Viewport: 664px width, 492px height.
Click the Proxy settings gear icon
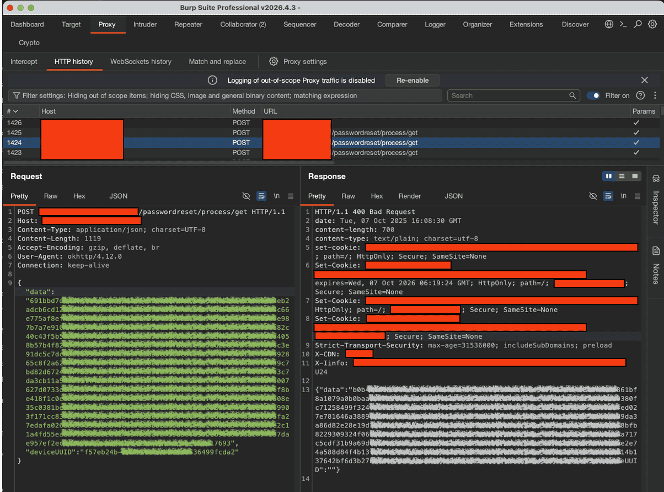point(274,61)
